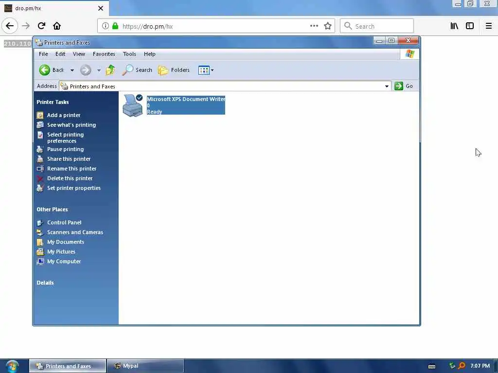Viewport: 498px width, 373px height.
Task: Click the green Go button
Action: pyautogui.click(x=404, y=86)
